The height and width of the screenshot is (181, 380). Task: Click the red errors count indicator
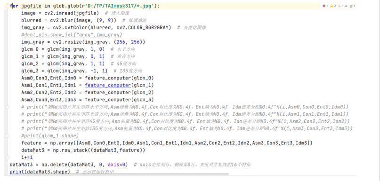325,6
